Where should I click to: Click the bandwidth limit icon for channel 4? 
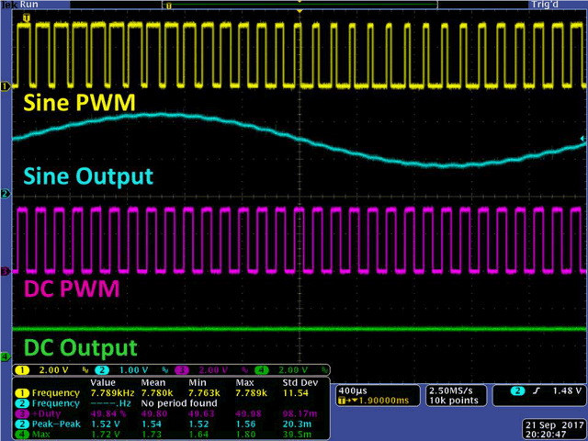[324, 370]
